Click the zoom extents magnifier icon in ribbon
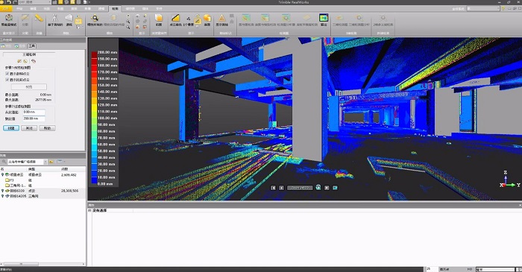The image size is (522, 272). pos(95,18)
